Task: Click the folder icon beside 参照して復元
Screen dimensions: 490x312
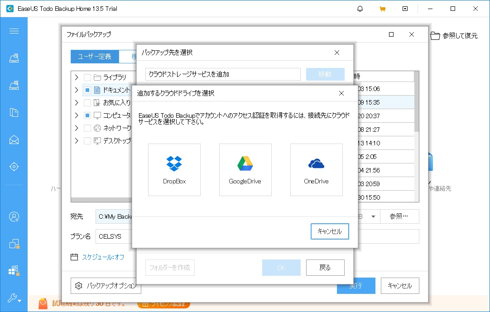Action: coord(435,36)
